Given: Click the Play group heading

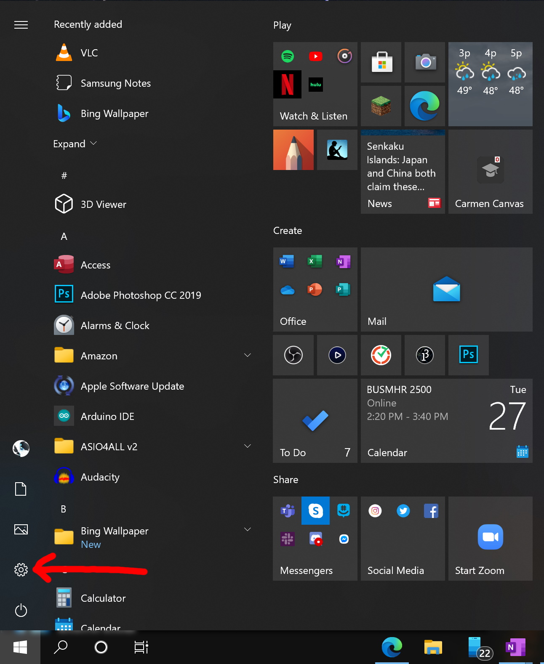Looking at the screenshot, I should pos(282,25).
